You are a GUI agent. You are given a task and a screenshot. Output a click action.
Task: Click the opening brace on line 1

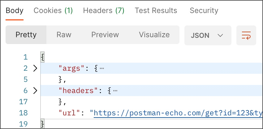pyautogui.click(x=42, y=57)
